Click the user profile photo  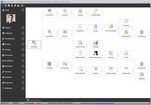pos(11,19)
